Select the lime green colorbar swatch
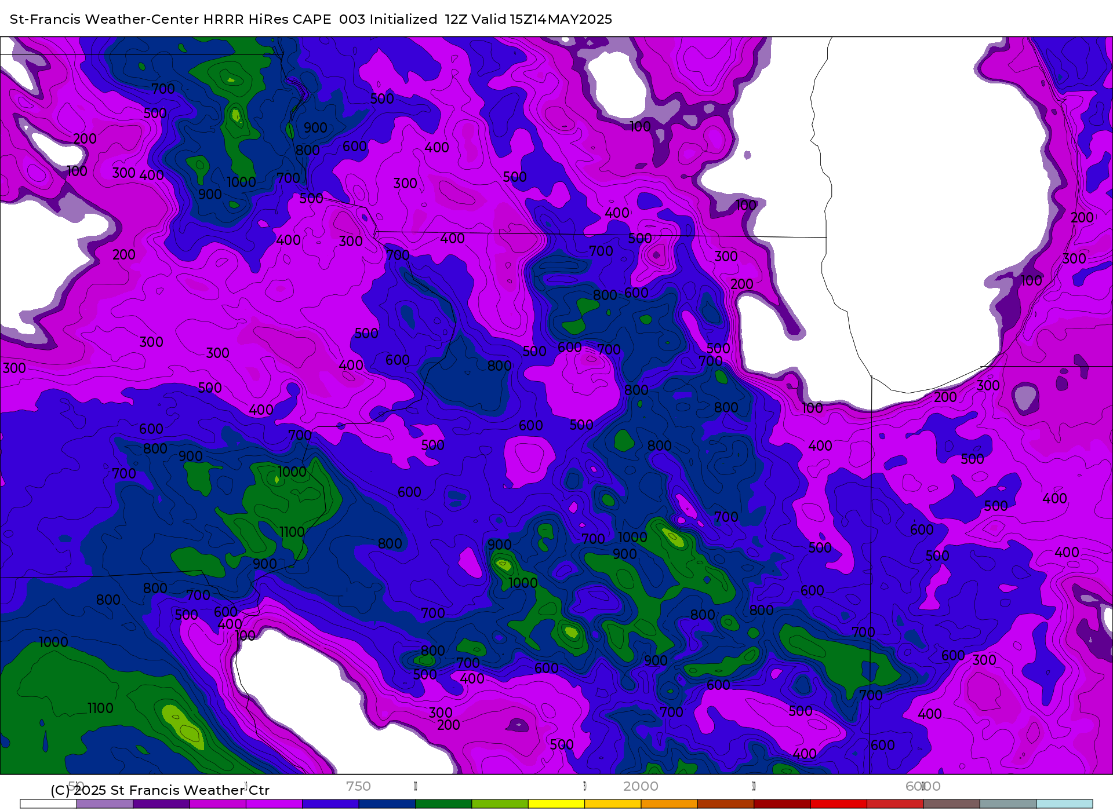Image resolution: width=1113 pixels, height=811 pixels. (x=500, y=804)
